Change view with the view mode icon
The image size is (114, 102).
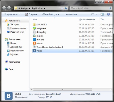pos(92,14)
